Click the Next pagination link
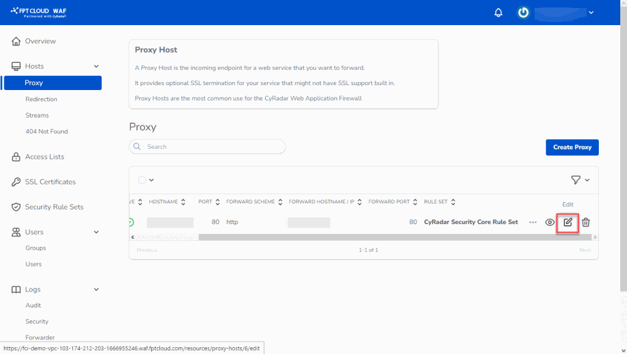627x354 pixels. click(x=585, y=250)
